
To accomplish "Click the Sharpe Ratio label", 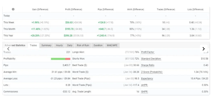I will [148, 65].
